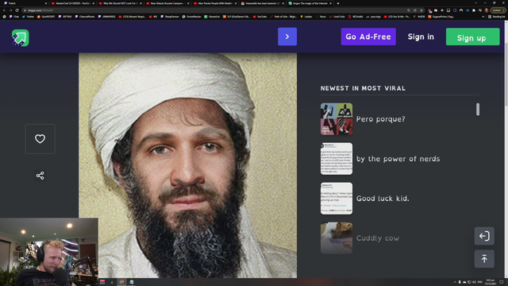Open the Twitter bookmark

pyautogui.click(x=29, y=17)
